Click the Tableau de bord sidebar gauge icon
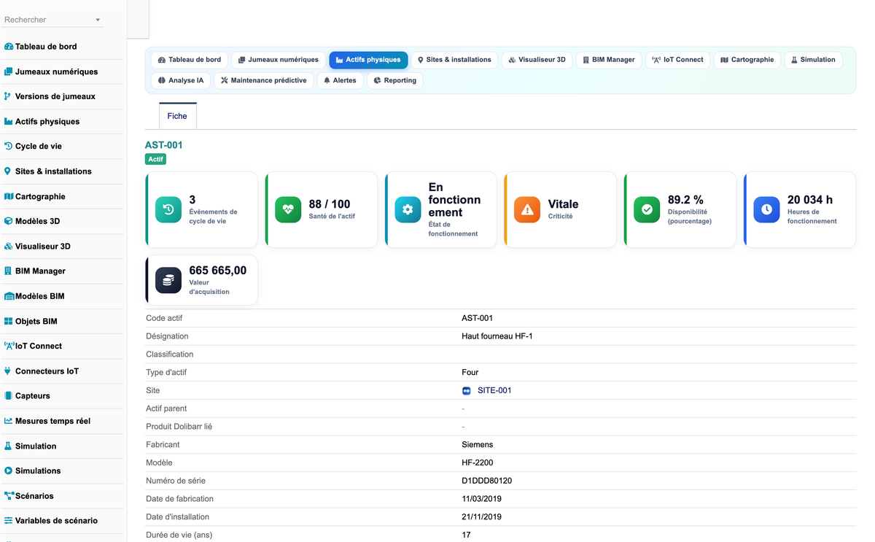Viewport: 875px width, 542px height. pyautogui.click(x=9, y=47)
